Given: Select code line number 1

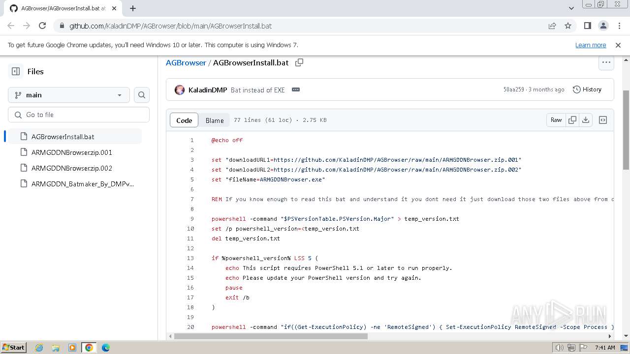Looking at the screenshot, I should click(192, 140).
